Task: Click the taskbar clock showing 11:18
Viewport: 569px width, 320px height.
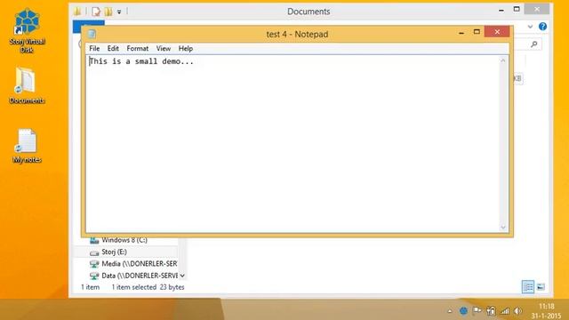Action: click(x=546, y=311)
